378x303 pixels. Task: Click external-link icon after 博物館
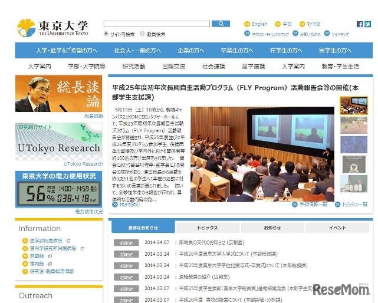(x=50, y=264)
